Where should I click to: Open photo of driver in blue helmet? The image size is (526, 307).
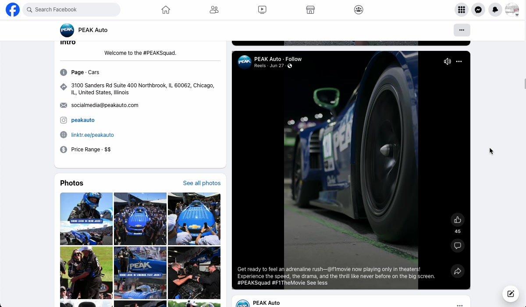coord(86,219)
